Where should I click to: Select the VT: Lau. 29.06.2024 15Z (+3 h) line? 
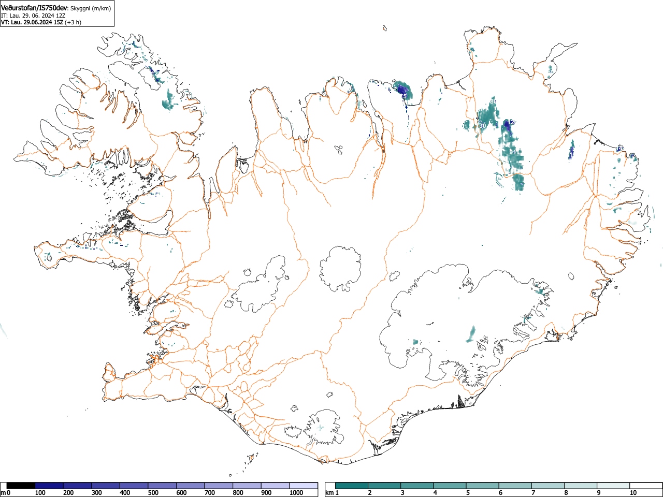[41, 22]
